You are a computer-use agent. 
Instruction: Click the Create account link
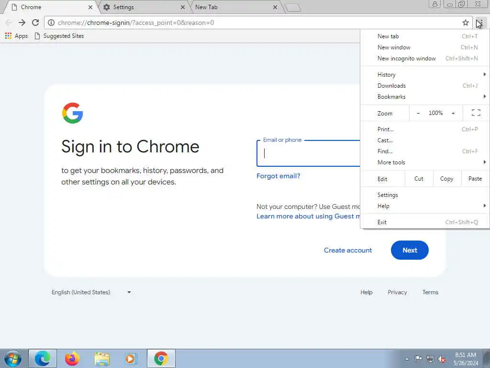348,250
